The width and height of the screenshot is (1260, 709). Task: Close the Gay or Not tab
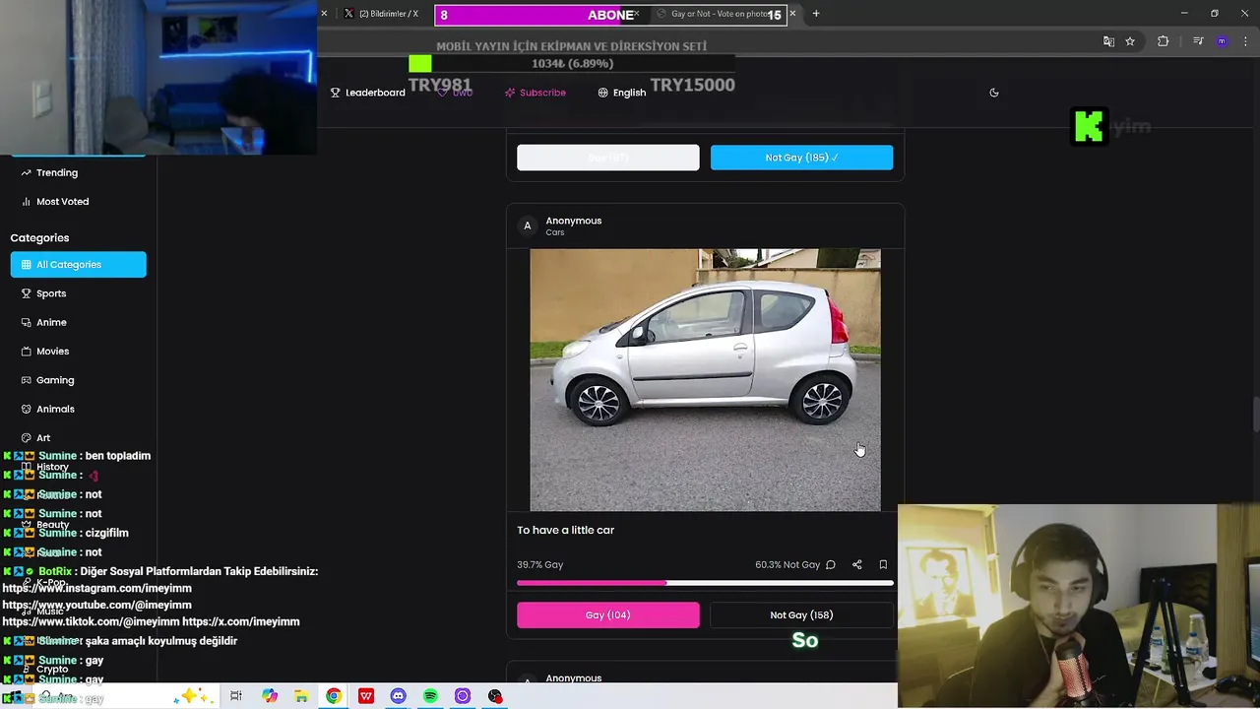tap(792, 14)
